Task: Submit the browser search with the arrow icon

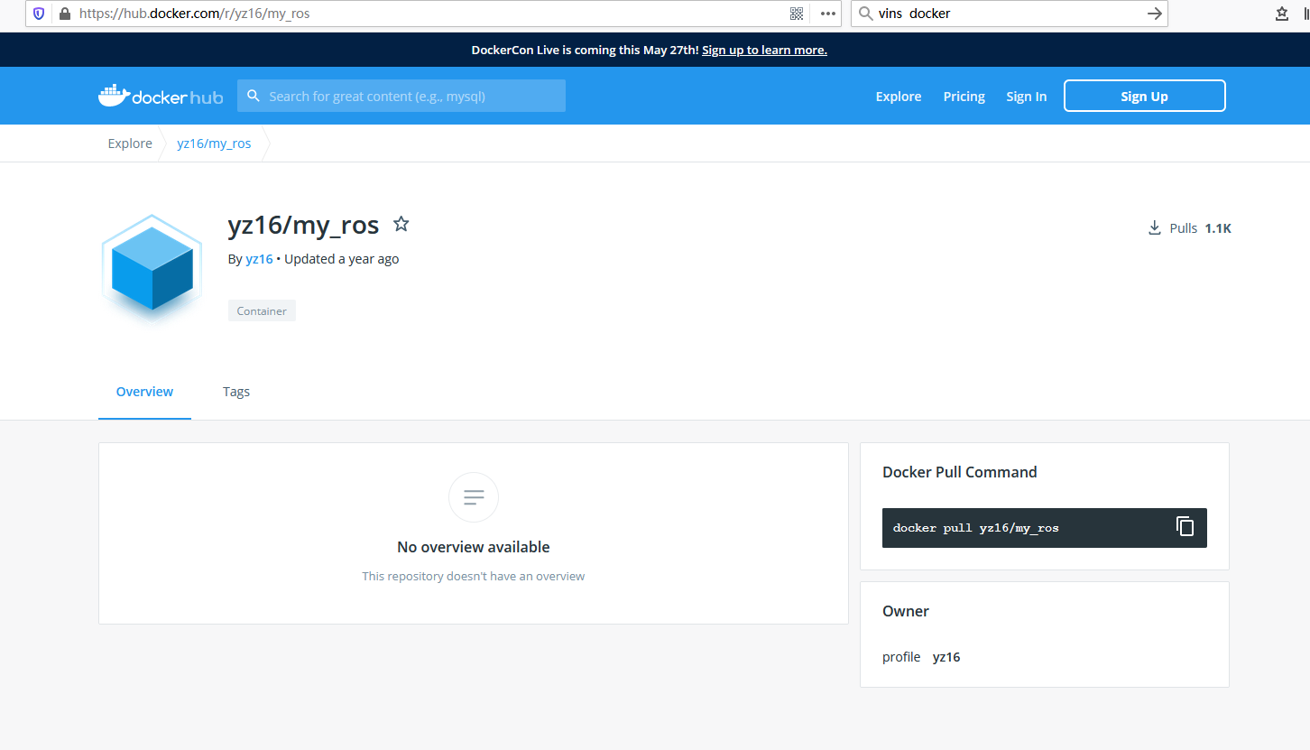Action: [1154, 13]
